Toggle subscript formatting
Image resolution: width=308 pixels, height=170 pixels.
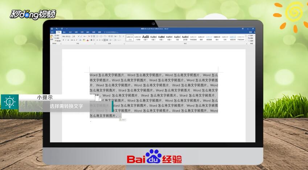click(x=74, y=40)
